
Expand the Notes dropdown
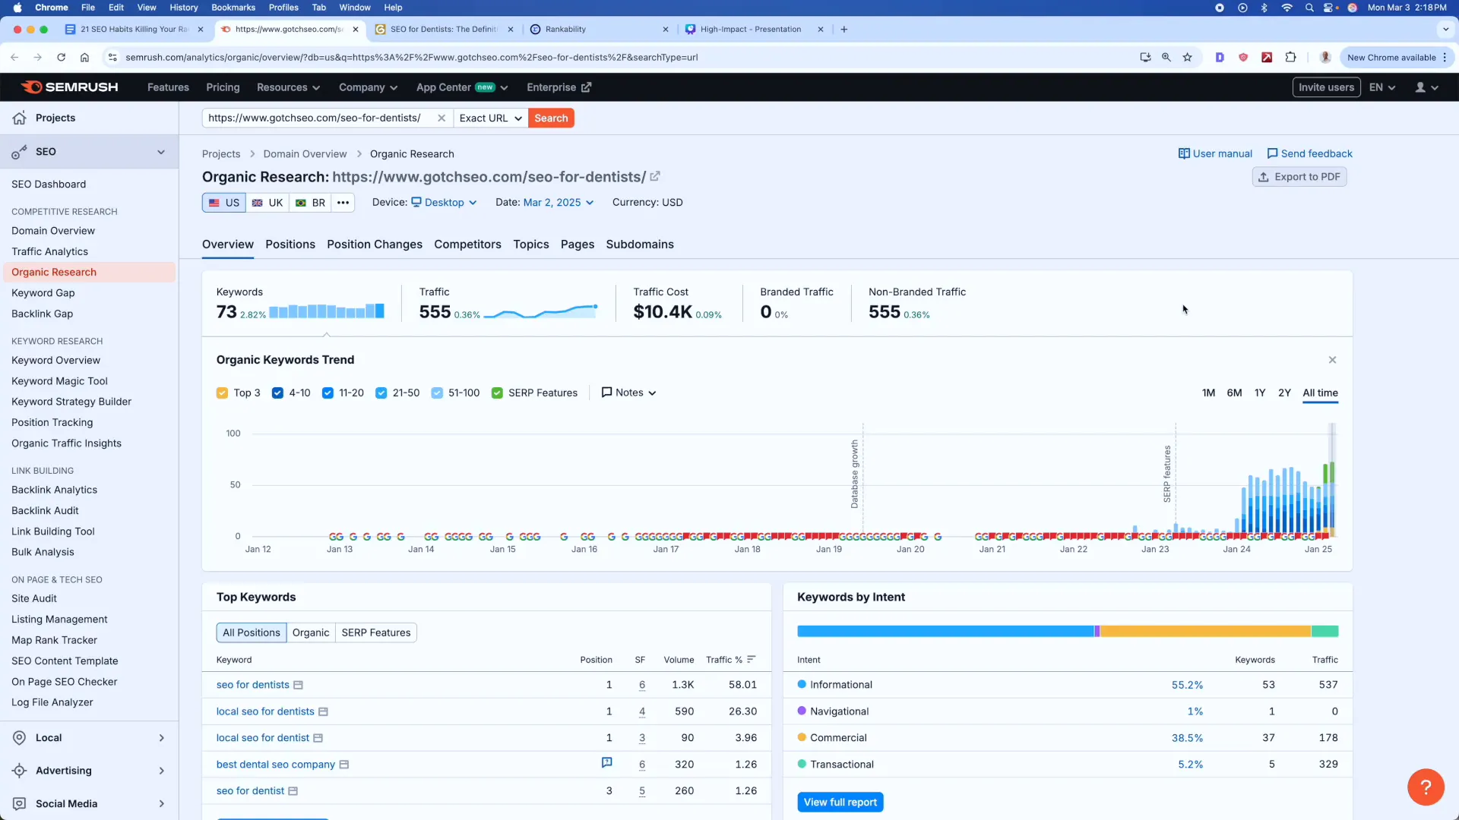point(629,393)
